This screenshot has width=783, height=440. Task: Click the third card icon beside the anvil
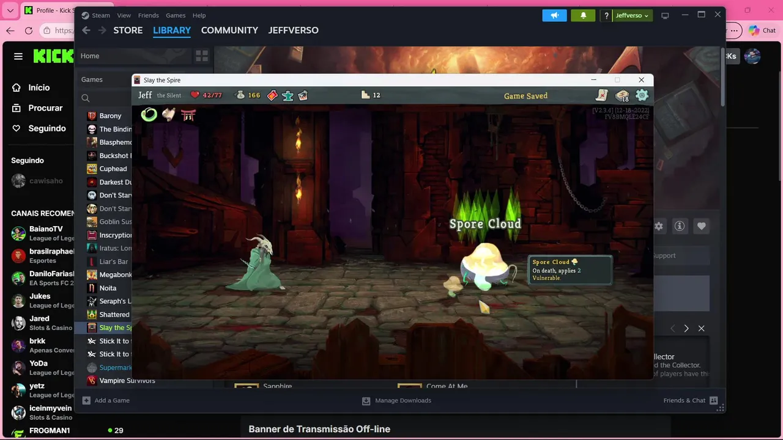pos(303,95)
